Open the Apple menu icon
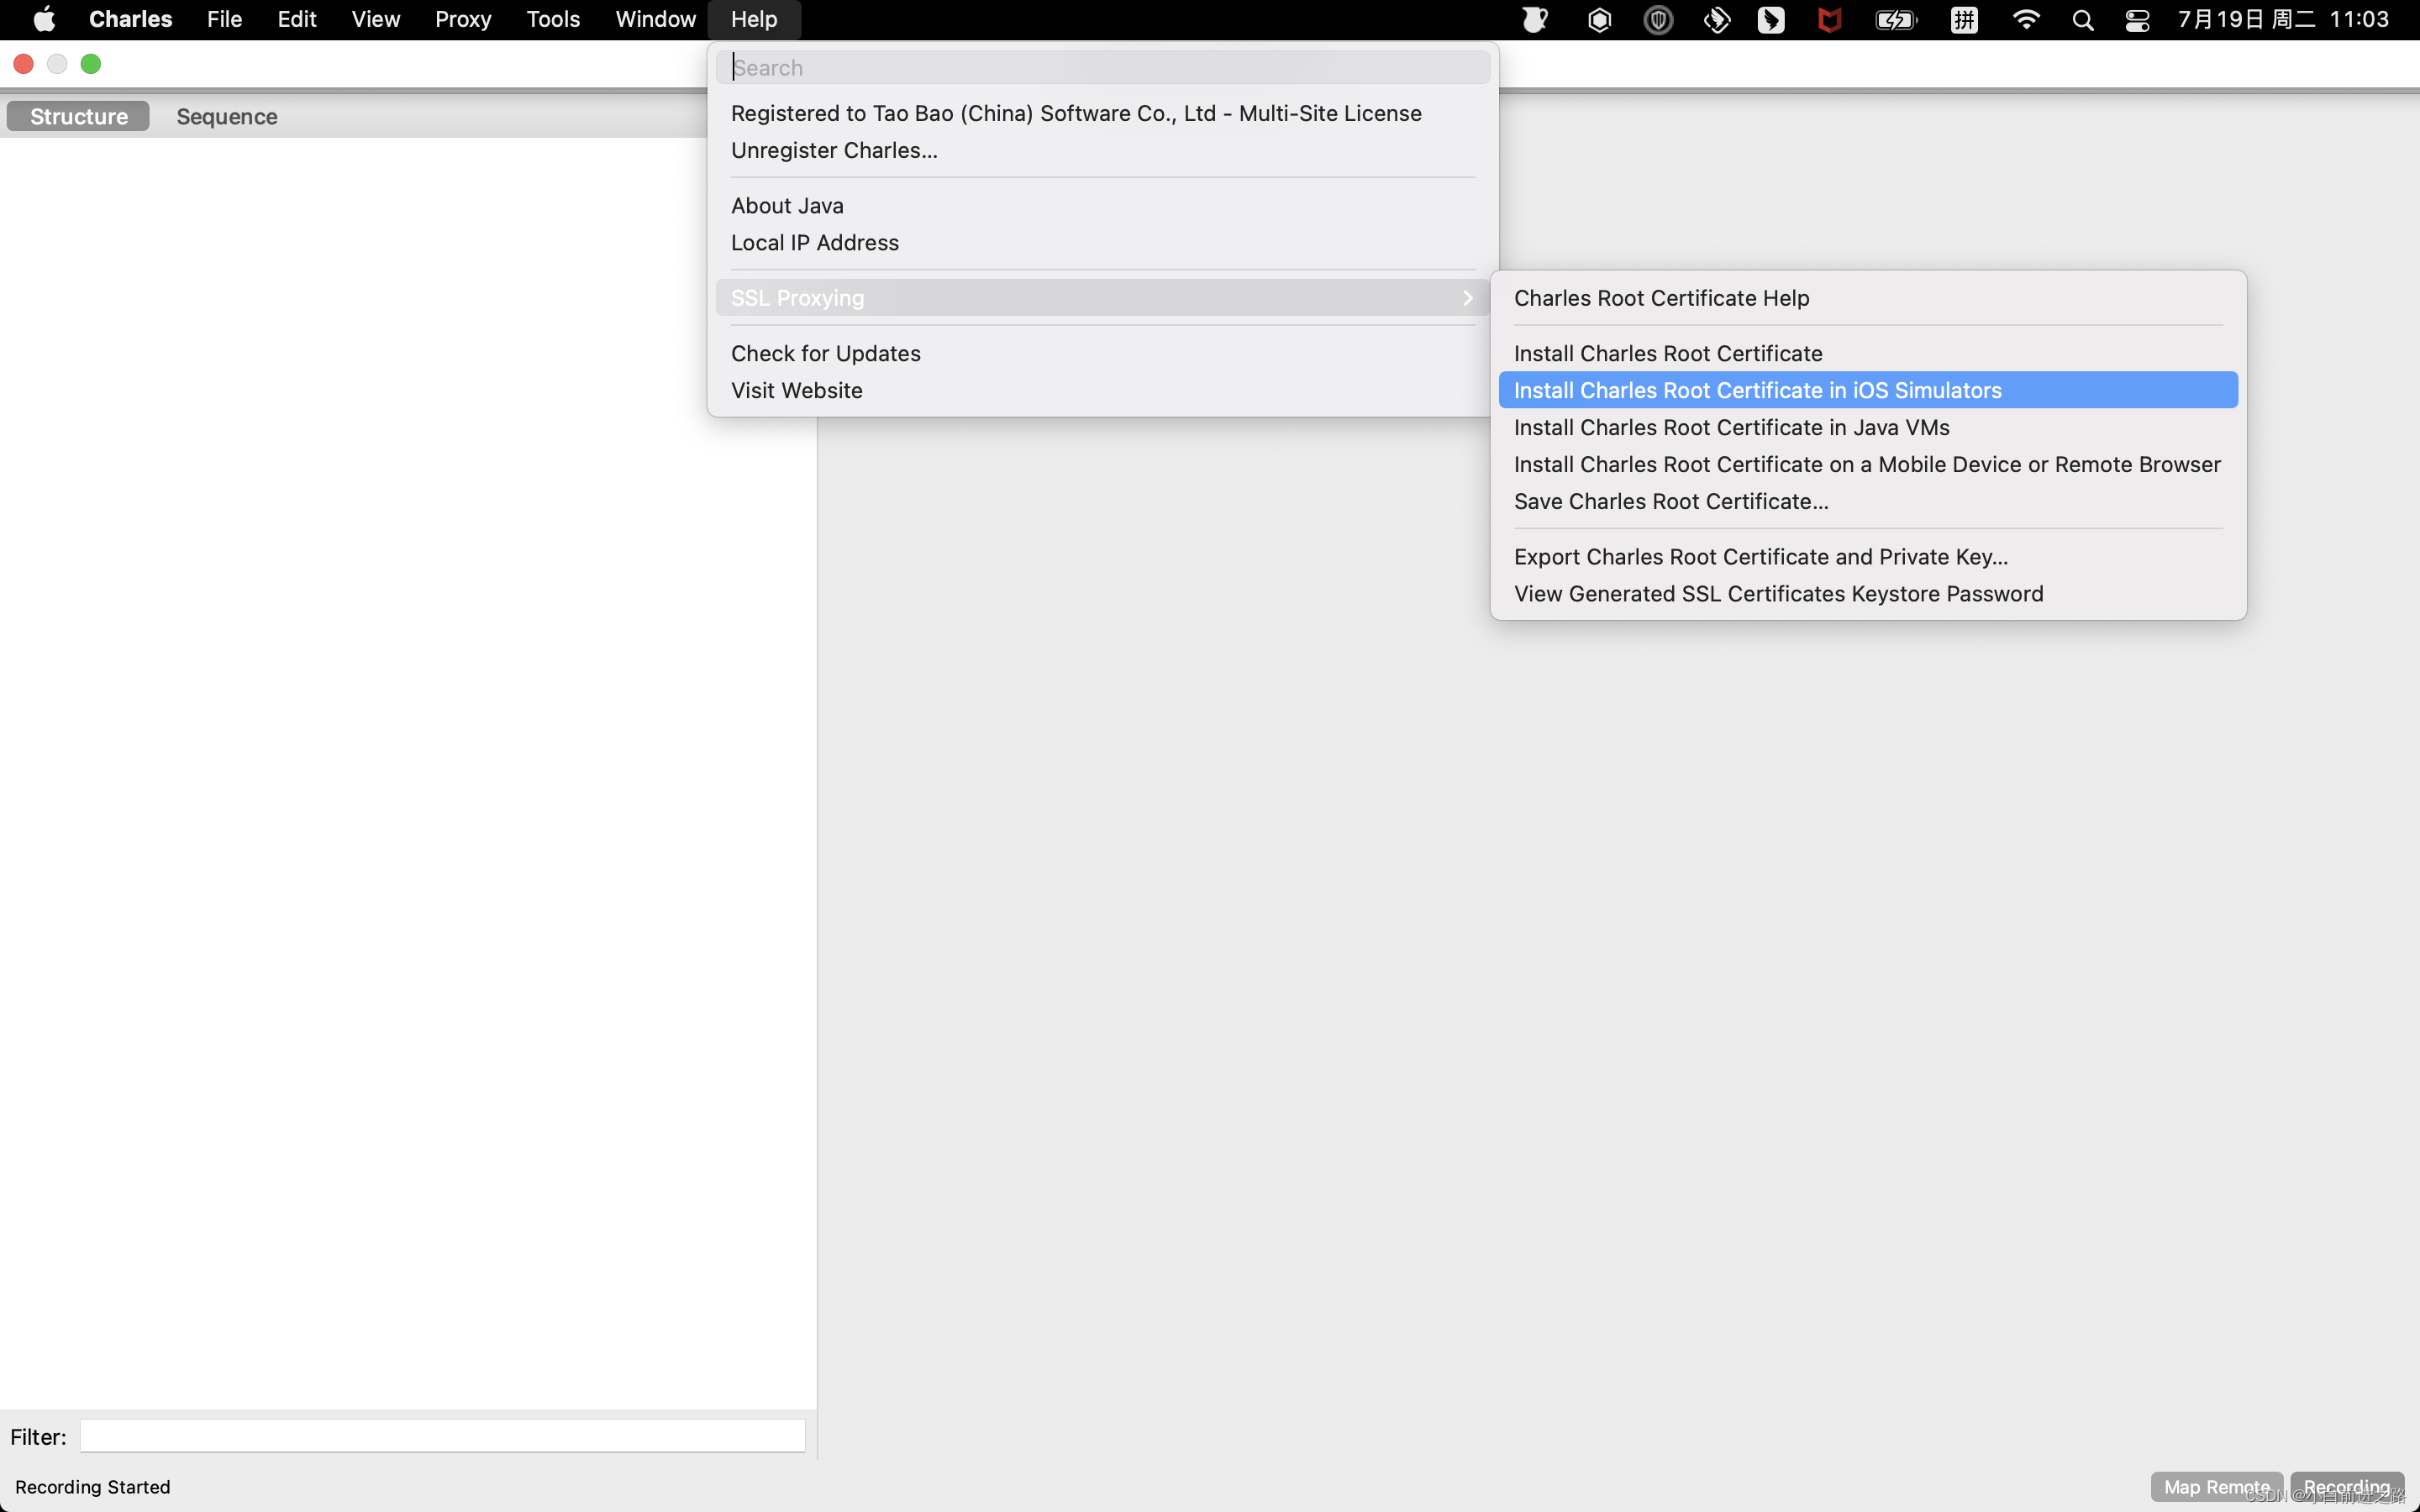This screenshot has height=1512, width=2420. pos(45,19)
